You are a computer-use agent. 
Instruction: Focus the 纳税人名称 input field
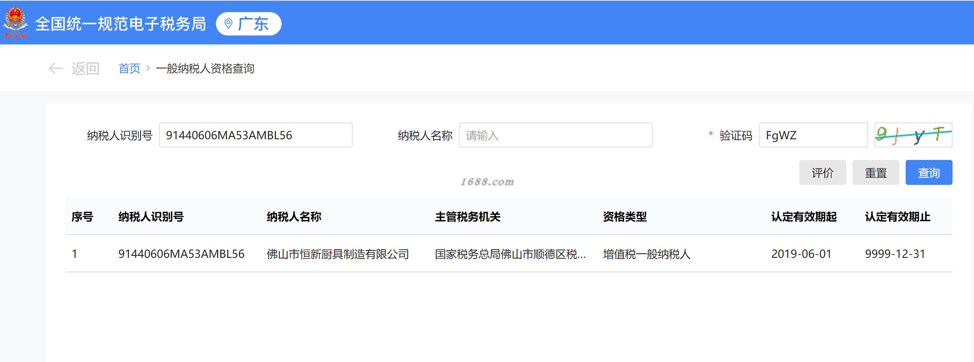[555, 135]
